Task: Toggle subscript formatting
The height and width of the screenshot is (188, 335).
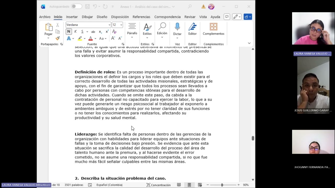Action: (x=100, y=32)
